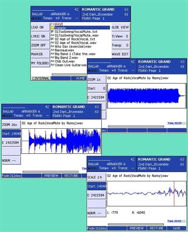Toggle ZOOM OFF in file browser screen
The image size is (188, 232).
pyautogui.click(x=40, y=45)
